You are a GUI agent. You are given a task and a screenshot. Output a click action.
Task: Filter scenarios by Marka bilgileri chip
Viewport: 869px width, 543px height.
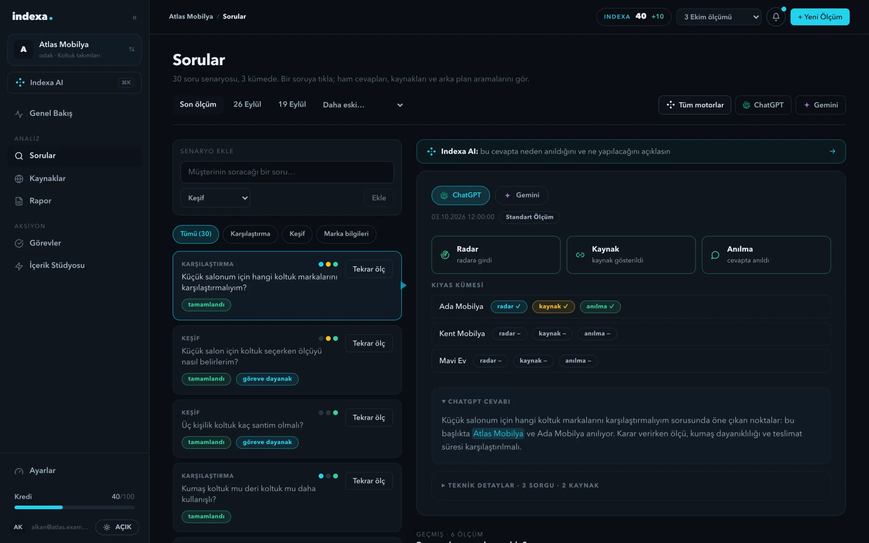346,234
